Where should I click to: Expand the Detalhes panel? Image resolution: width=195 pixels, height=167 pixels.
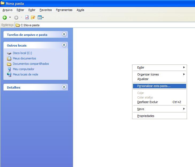click(64, 87)
